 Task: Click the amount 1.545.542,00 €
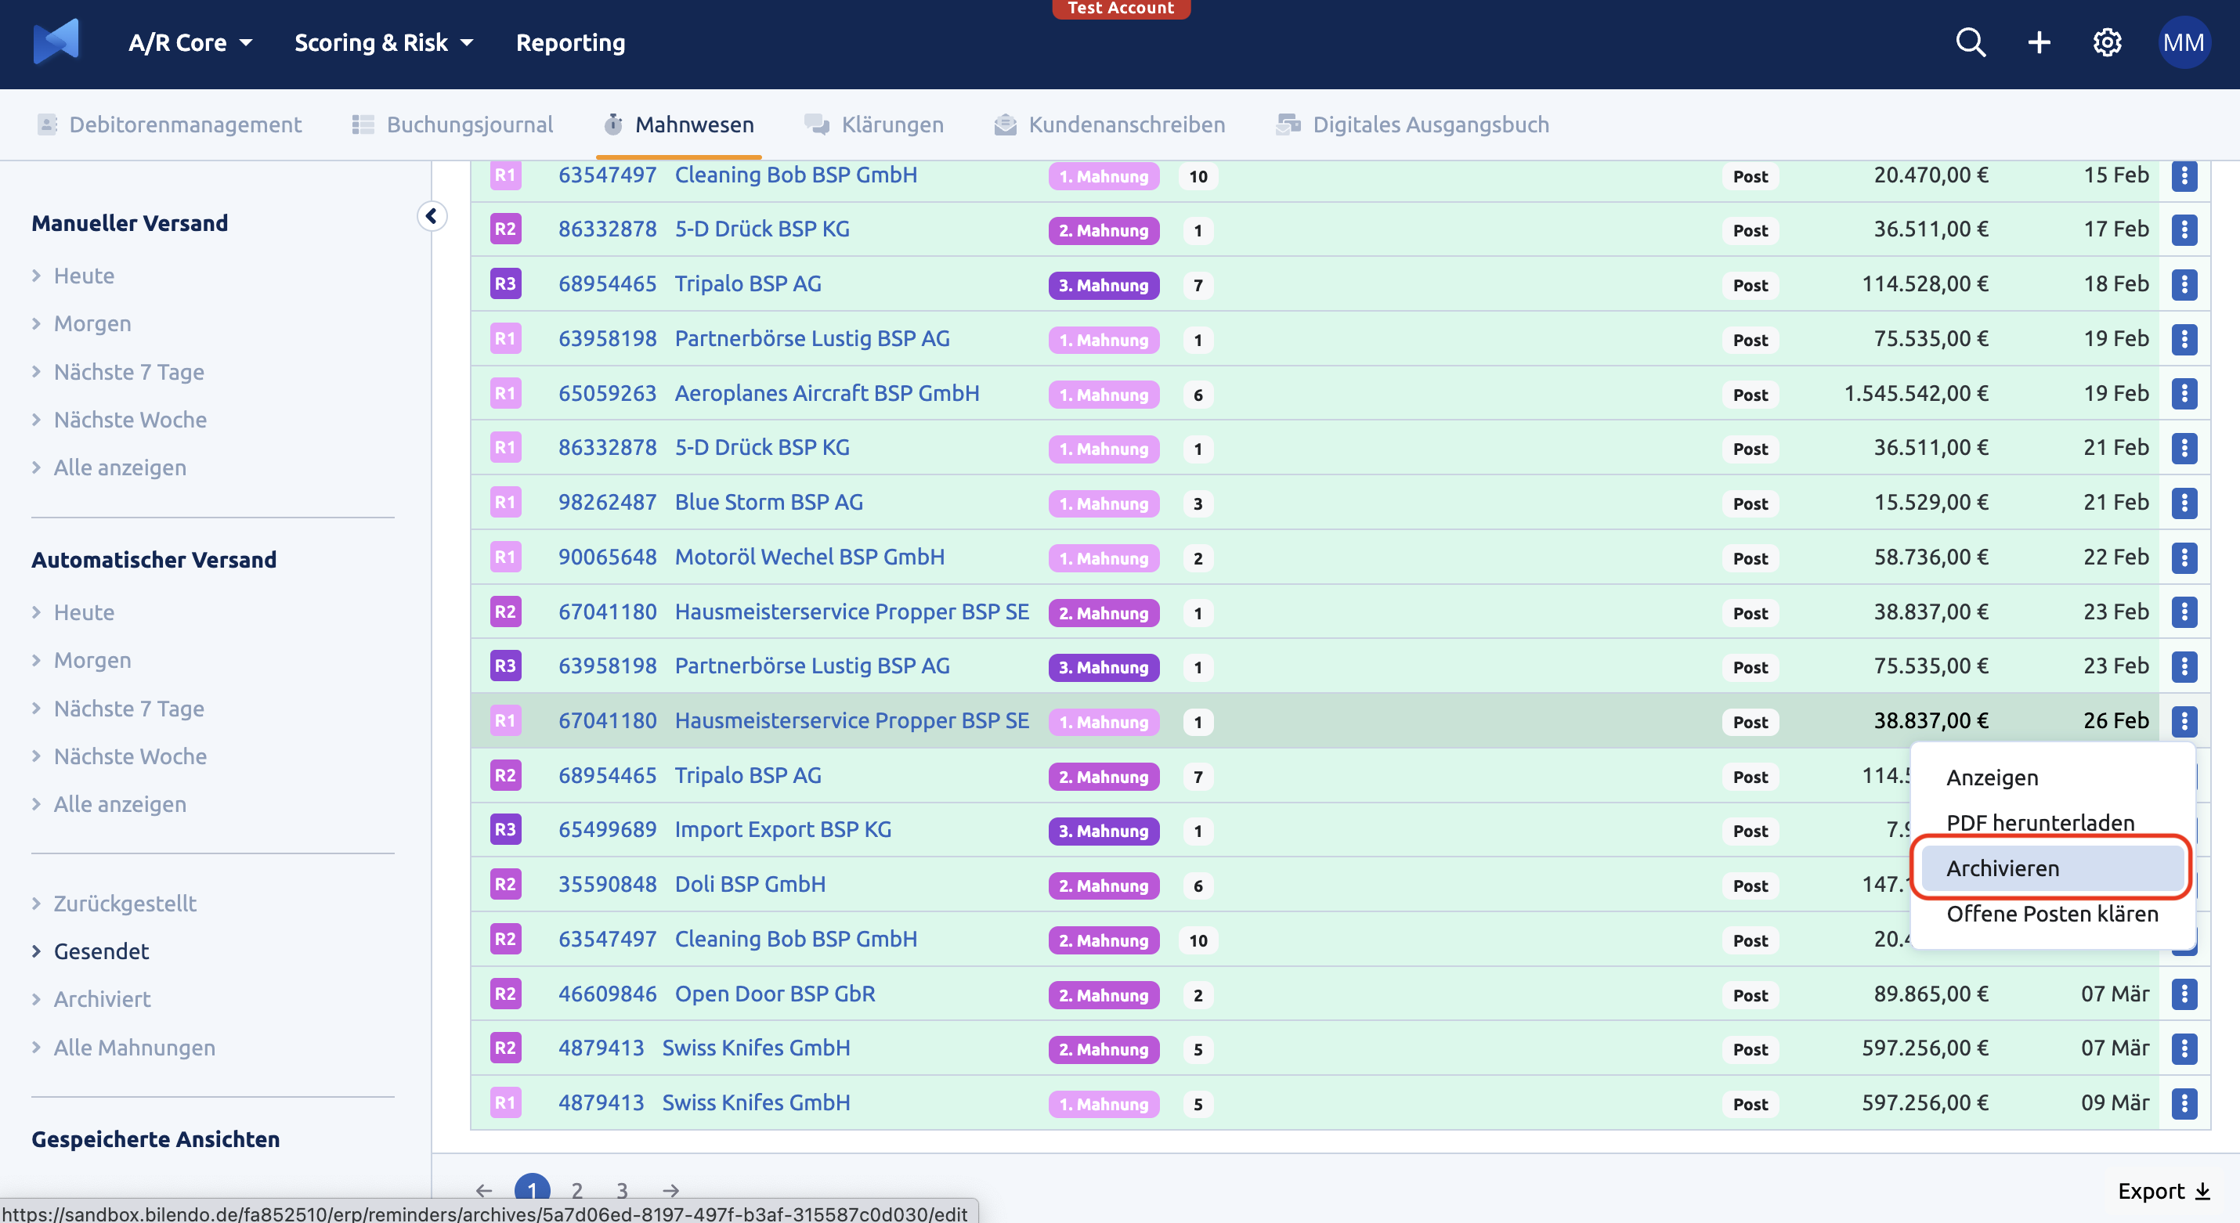click(x=1916, y=393)
